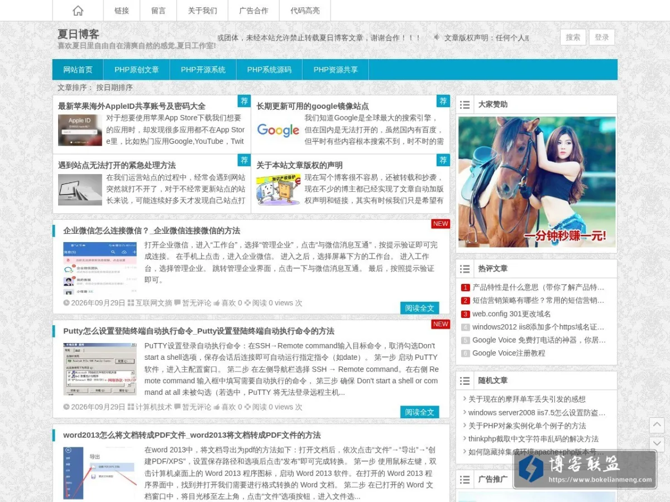
Task: Open hot article Google Voice注册教程
Action: (509, 353)
